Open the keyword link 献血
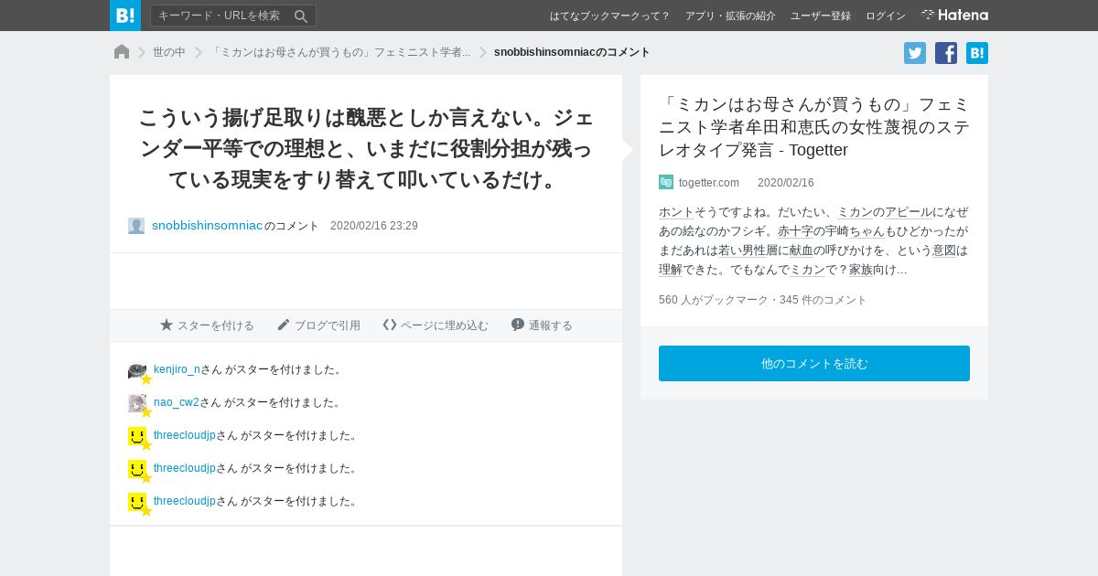The image size is (1098, 576). tap(802, 251)
